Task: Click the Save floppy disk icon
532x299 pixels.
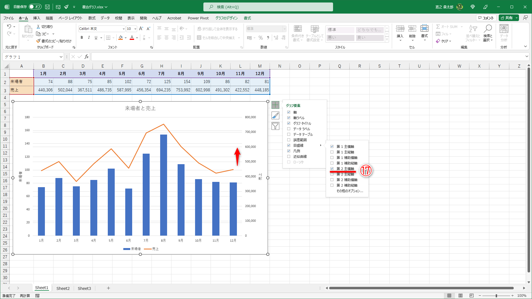Action: 47,7
